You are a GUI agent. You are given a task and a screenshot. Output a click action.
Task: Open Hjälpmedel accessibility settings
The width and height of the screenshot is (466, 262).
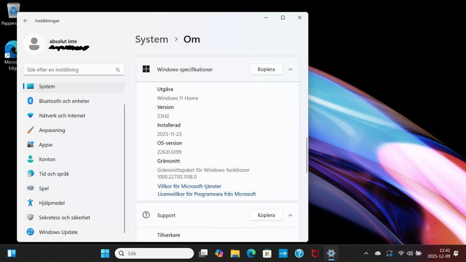coord(52,203)
